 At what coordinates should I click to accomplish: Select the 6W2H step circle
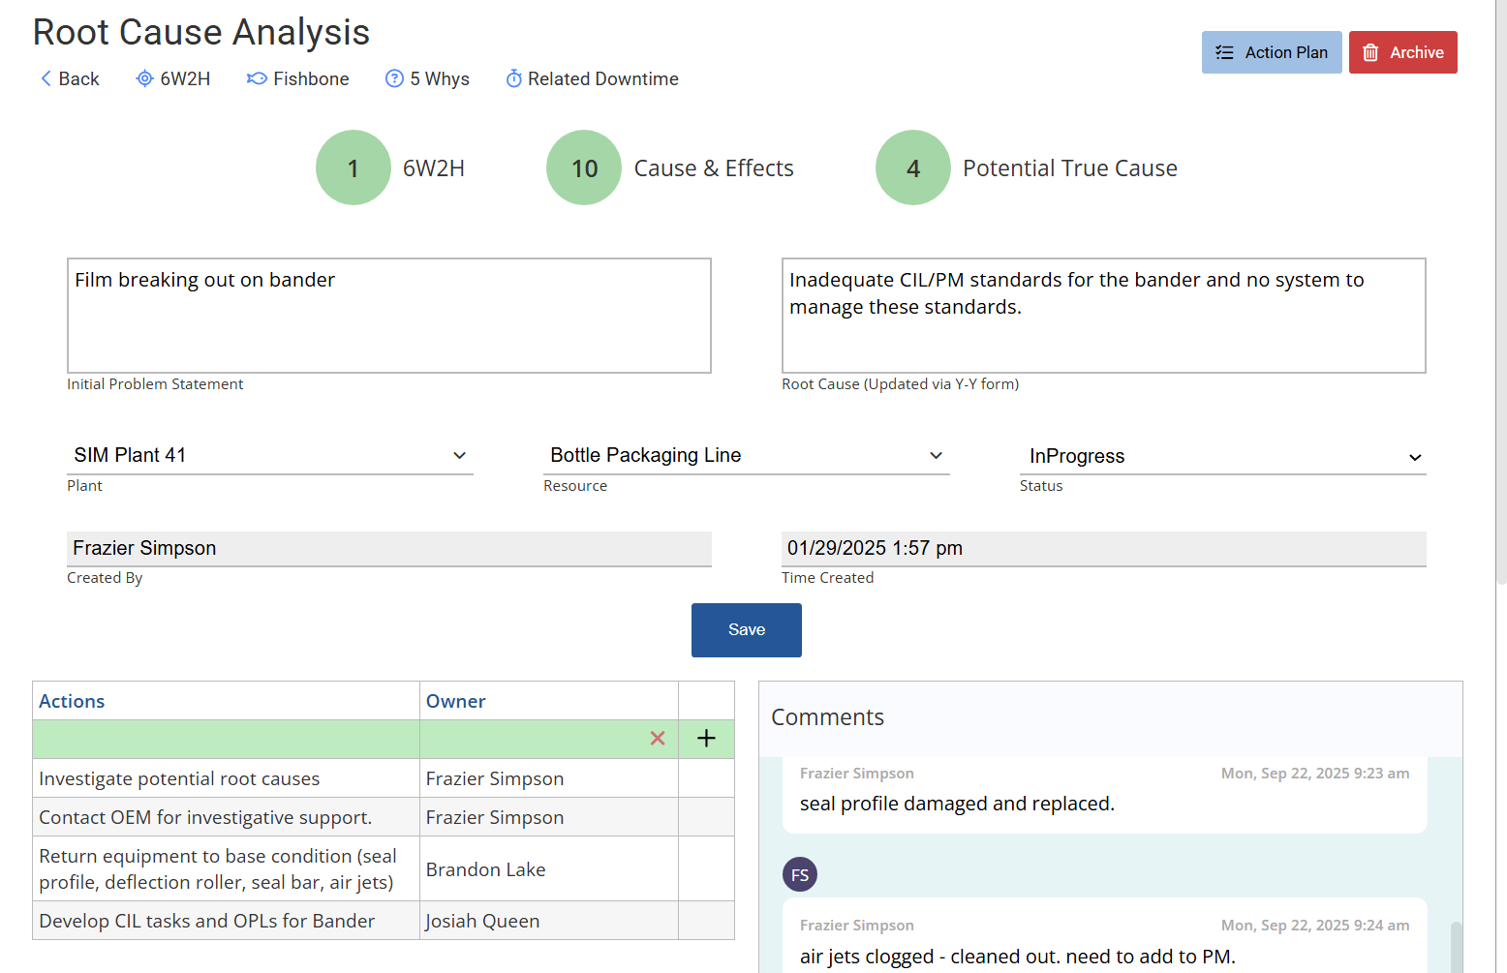coord(354,167)
